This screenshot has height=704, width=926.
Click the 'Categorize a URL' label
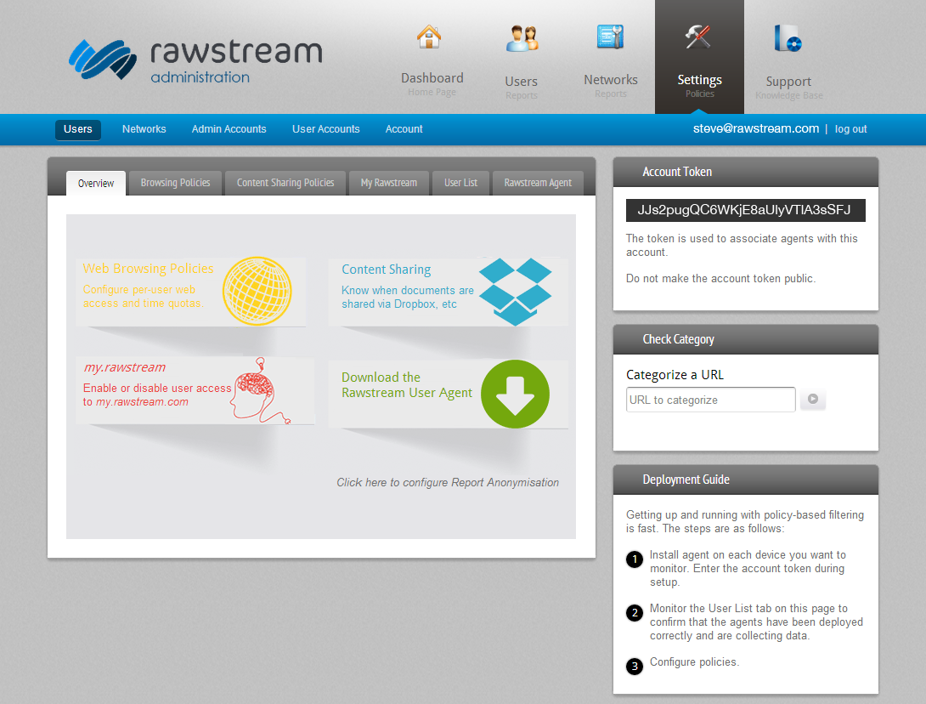coord(675,375)
